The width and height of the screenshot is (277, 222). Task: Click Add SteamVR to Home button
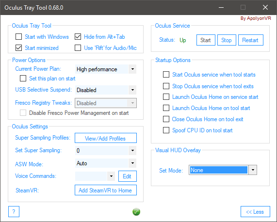point(106,190)
